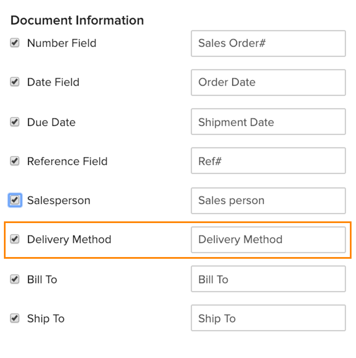Disable the Bill To checkbox
The width and height of the screenshot is (356, 358).
pos(15,279)
